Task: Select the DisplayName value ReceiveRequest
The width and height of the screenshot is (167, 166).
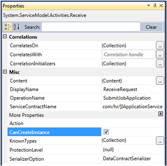Action: click(x=120, y=90)
